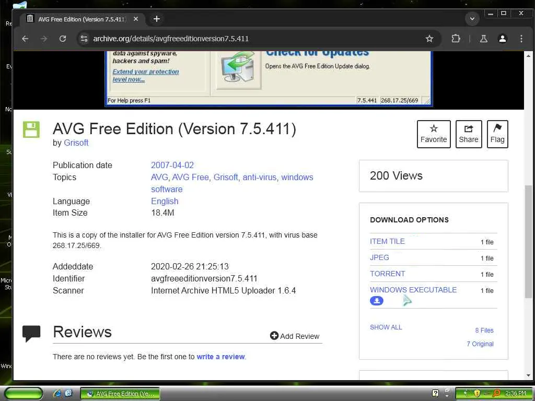
Task: Select the AVG Free Edition browser tab
Action: pos(81,19)
